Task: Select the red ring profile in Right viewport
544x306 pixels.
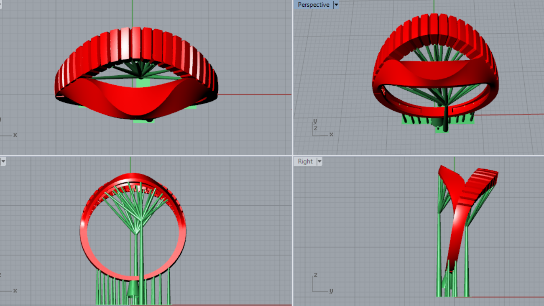Action: (x=457, y=222)
